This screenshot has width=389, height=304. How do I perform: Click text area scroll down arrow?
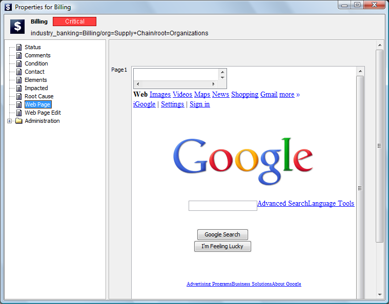pos(222,78)
